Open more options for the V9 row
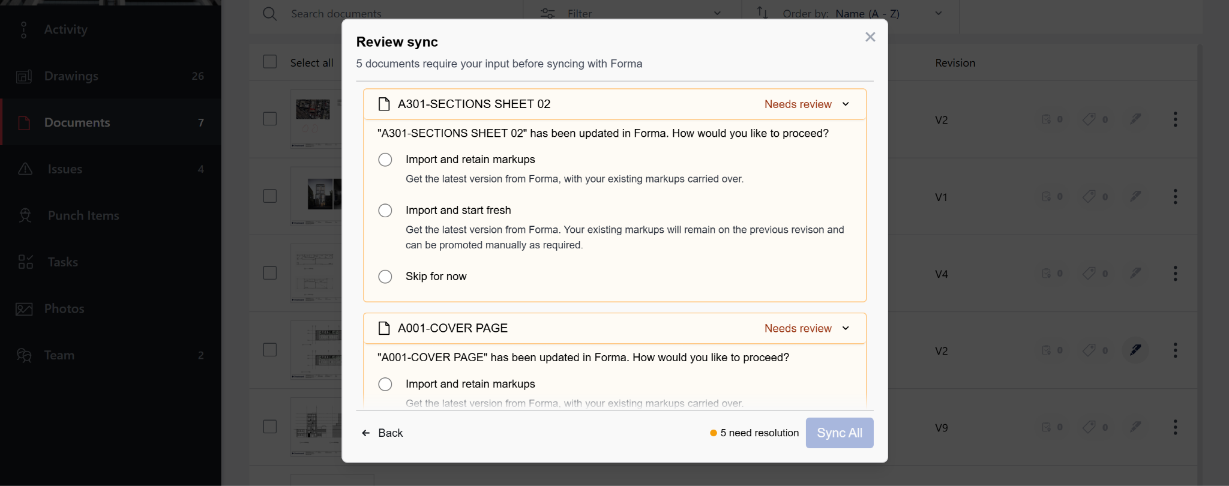This screenshot has height=486, width=1229. 1175,427
